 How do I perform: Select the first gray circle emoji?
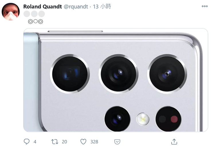pyautogui.click(x=27, y=14)
